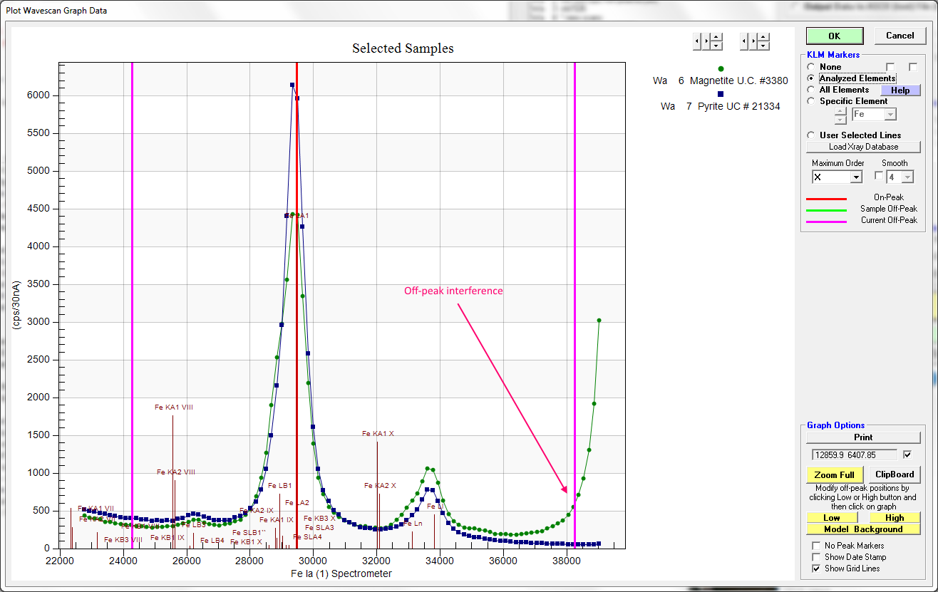The height and width of the screenshot is (592, 938).
Task: Choose User Selected Lines radio option
Action: click(x=811, y=135)
